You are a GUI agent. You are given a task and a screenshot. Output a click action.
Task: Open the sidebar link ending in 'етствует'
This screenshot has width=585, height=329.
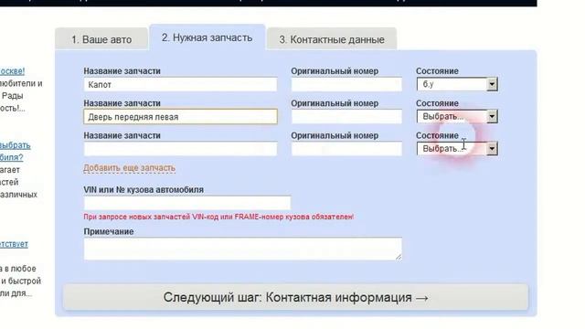(x=14, y=244)
